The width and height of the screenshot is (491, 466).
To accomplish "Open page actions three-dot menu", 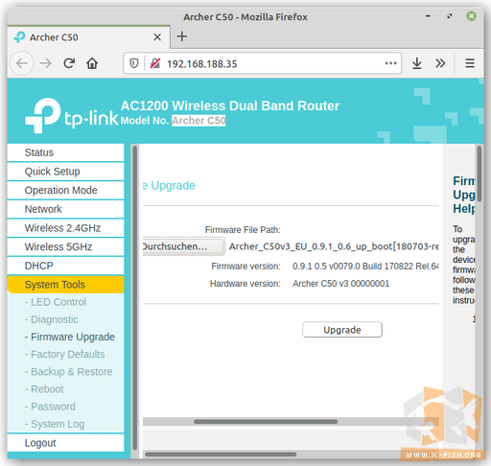I will [x=390, y=63].
